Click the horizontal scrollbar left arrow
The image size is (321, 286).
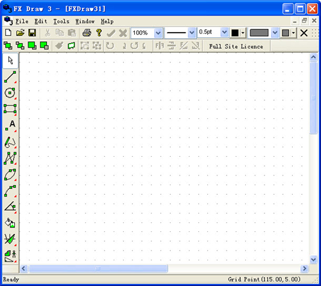click(24, 269)
